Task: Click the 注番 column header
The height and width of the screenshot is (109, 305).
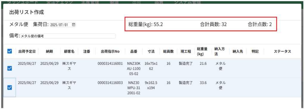Action: point(87,51)
